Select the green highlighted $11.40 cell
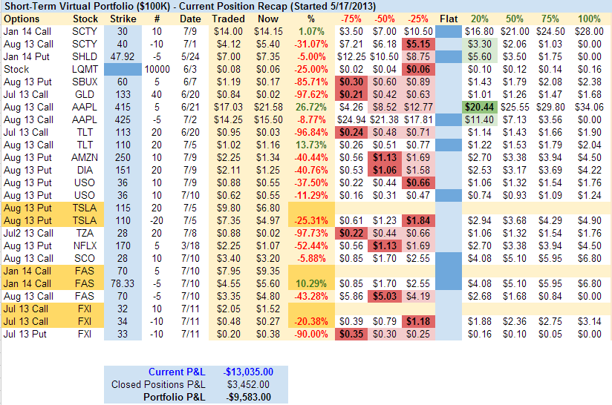 (479, 119)
